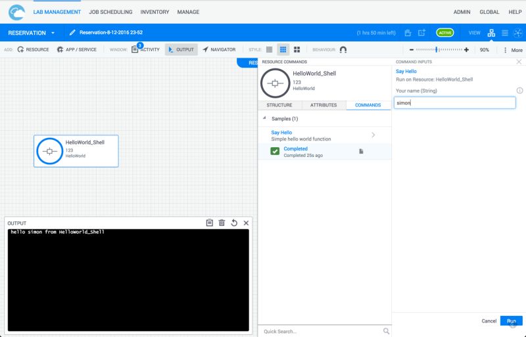The height and width of the screenshot is (337, 526).
Task: Copy output with the clipboard icon
Action: [209, 223]
